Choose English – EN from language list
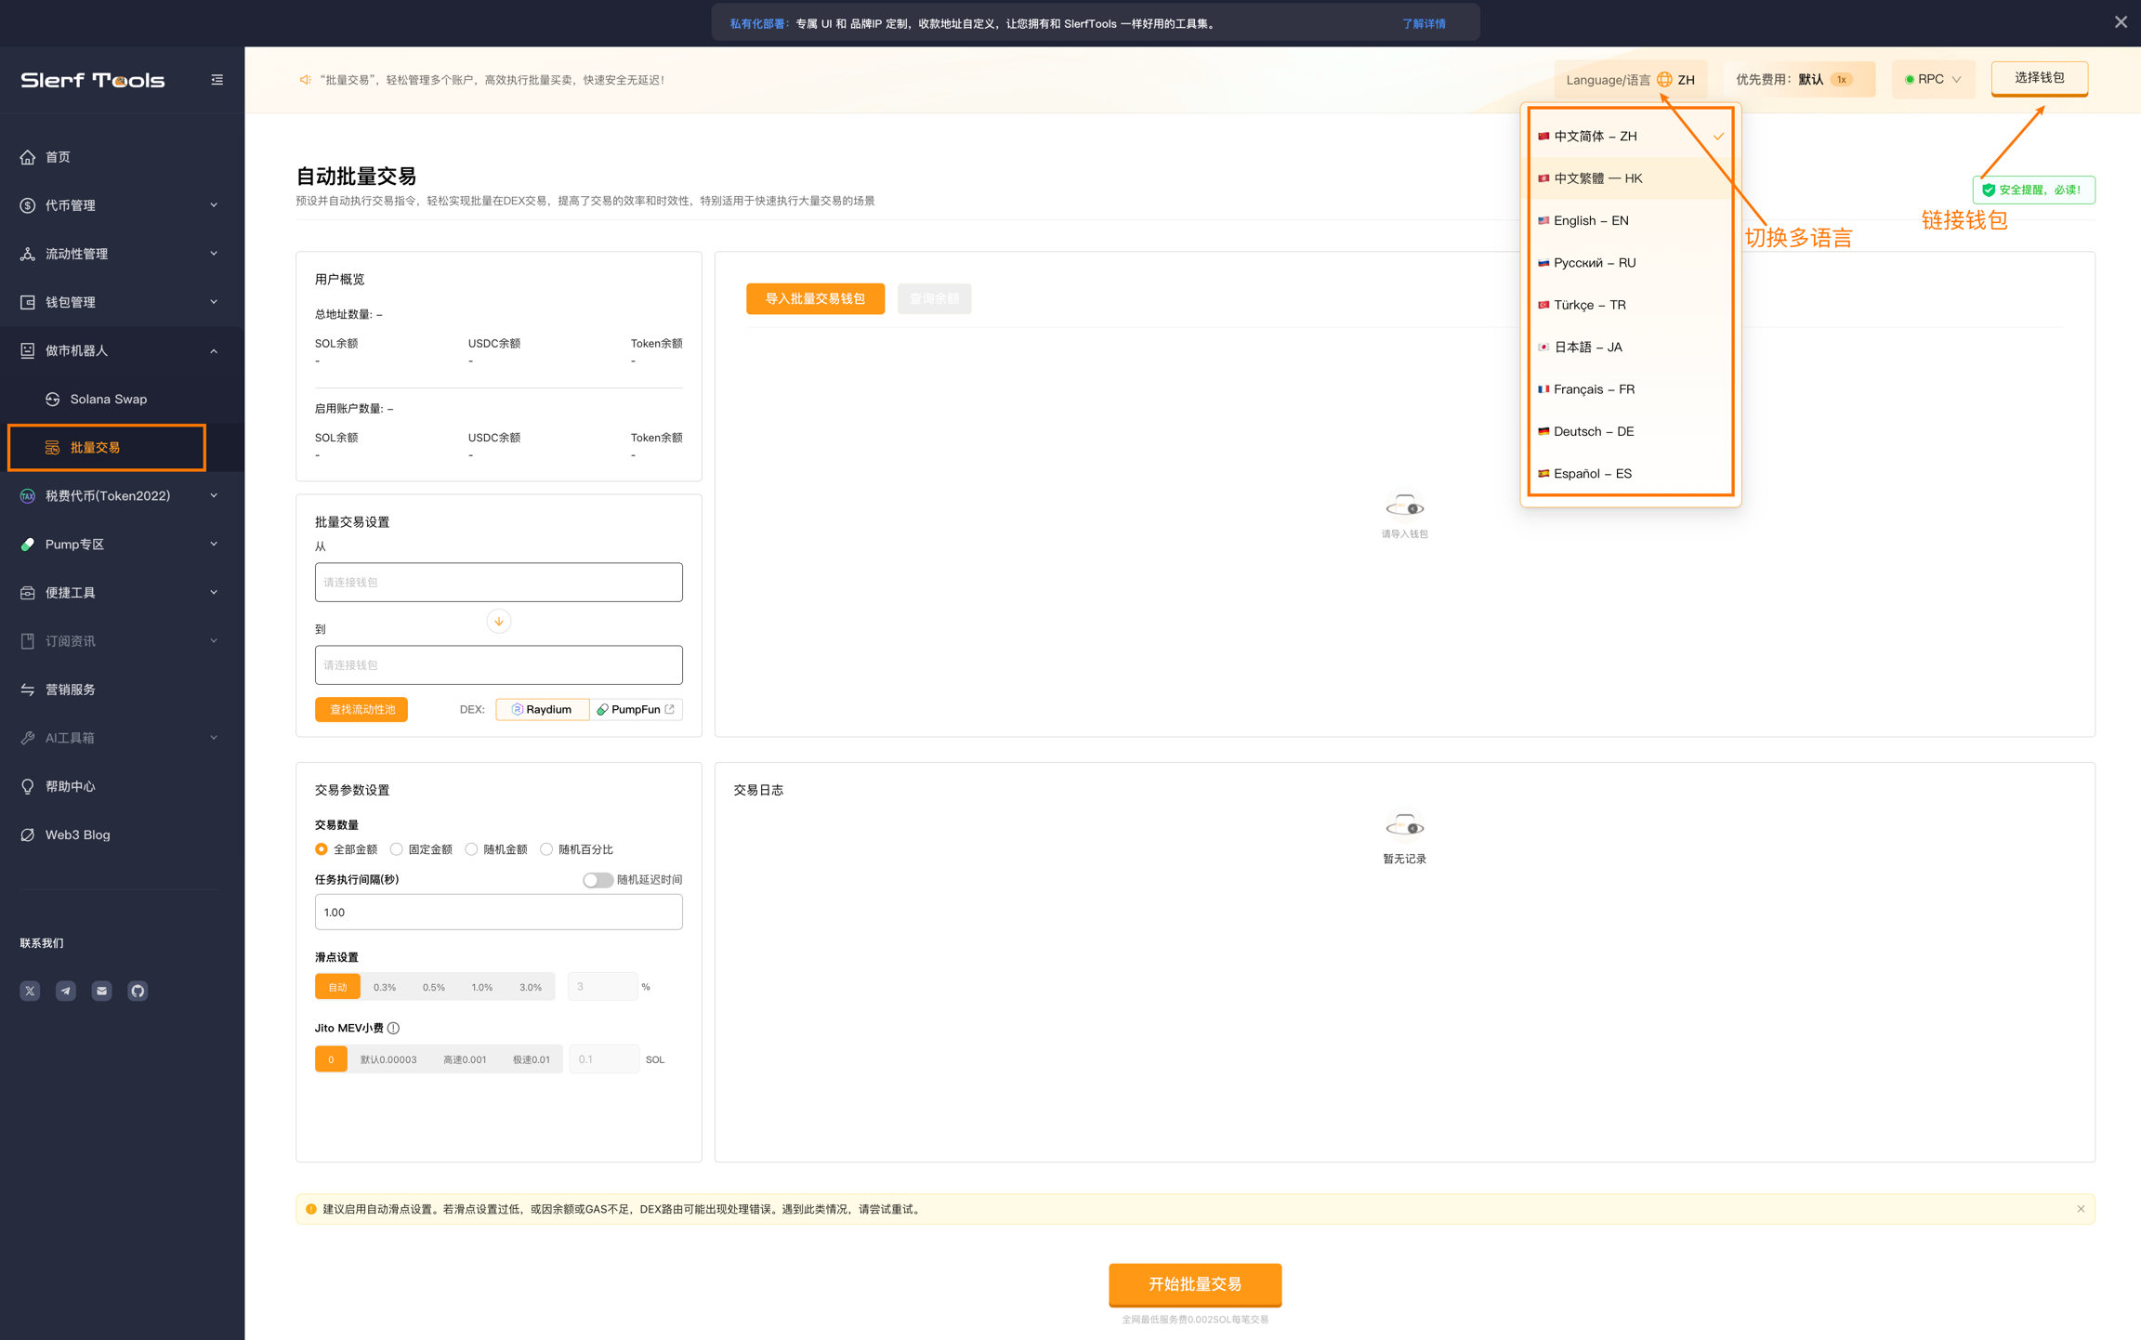The width and height of the screenshot is (2141, 1340). pos(1591,220)
